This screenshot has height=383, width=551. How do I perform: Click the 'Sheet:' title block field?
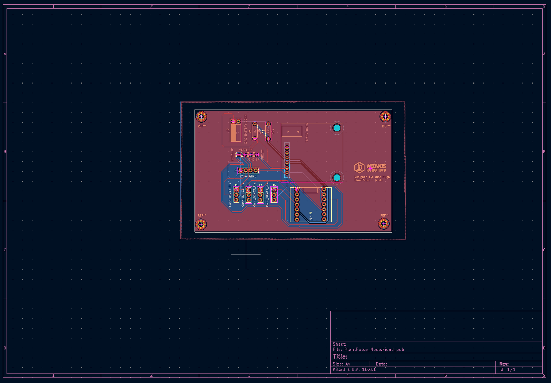[339, 344]
